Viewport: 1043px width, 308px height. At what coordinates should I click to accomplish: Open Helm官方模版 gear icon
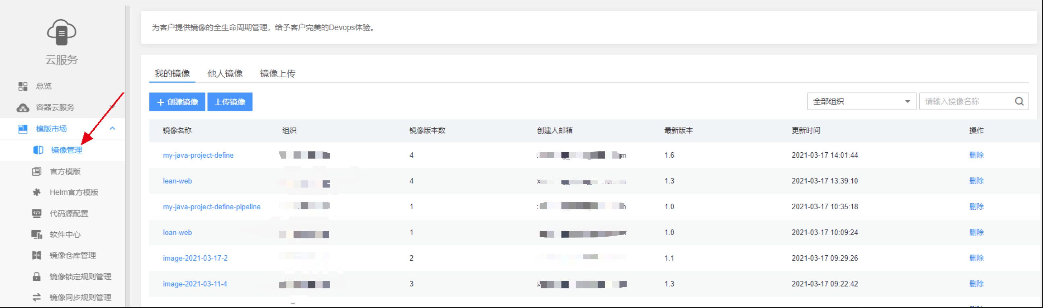pos(36,192)
